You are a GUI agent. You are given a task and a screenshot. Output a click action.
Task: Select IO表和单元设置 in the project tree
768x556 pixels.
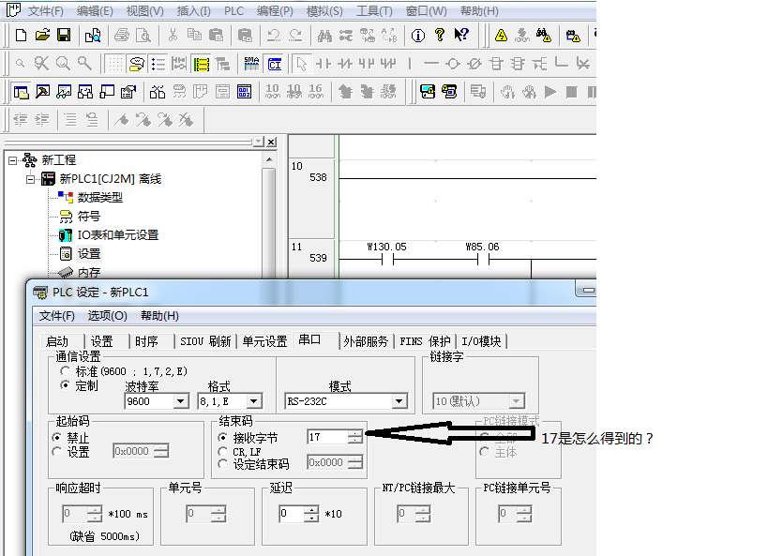point(117,235)
